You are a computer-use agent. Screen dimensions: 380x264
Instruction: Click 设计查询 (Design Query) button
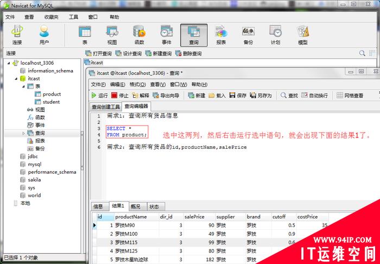[x=129, y=53]
